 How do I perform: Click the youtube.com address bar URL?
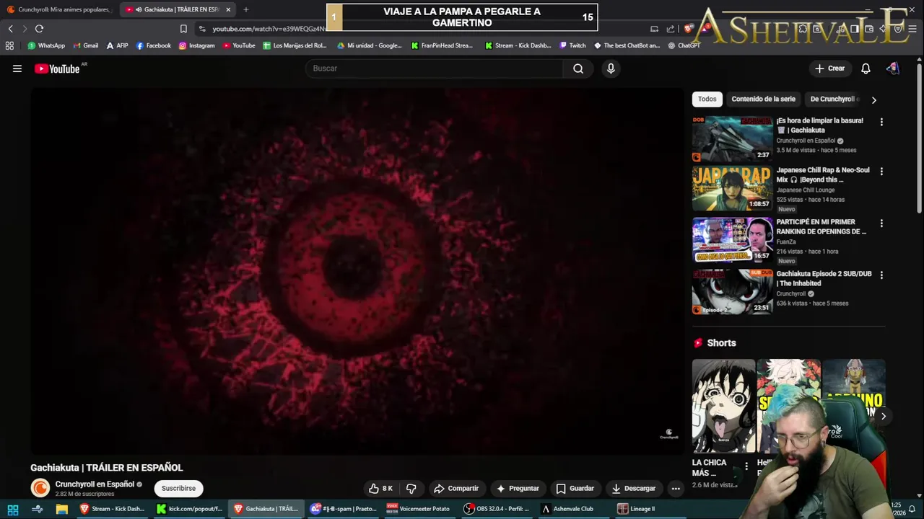point(269,29)
